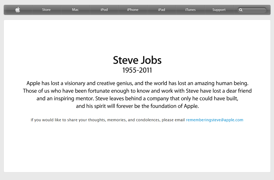This screenshot has height=180, width=274.
Task: Visit the Support page
Action: (219, 10)
